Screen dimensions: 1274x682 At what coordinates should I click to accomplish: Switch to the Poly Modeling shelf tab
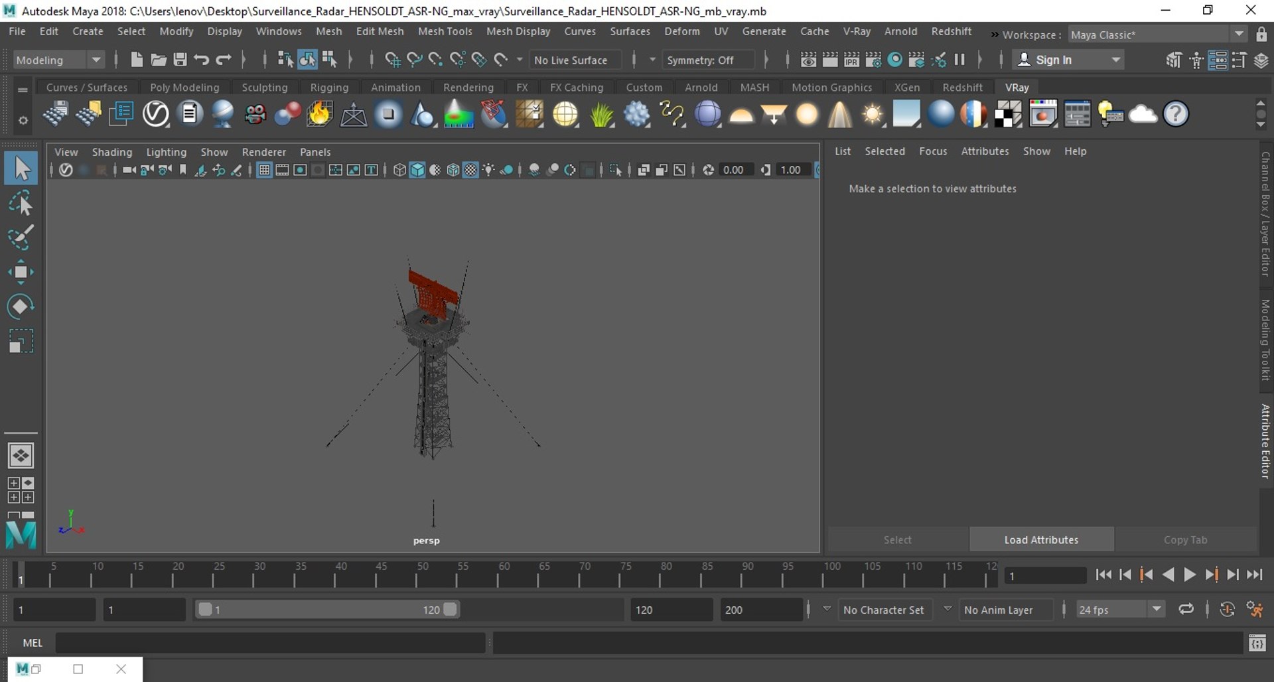click(184, 88)
